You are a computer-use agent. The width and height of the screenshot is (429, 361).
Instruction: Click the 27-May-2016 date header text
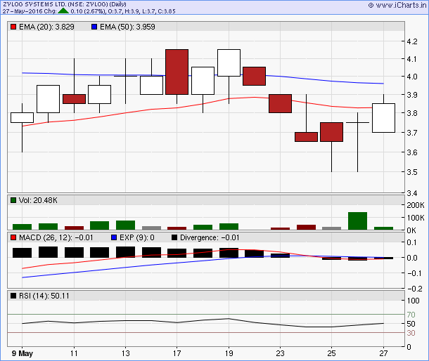click(x=22, y=11)
